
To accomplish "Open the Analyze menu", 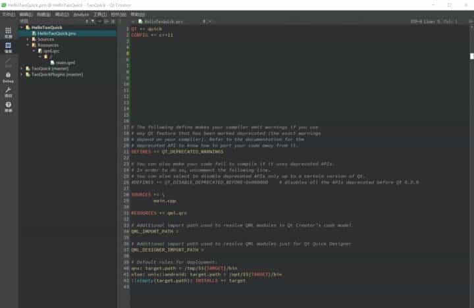I will 81,14.
